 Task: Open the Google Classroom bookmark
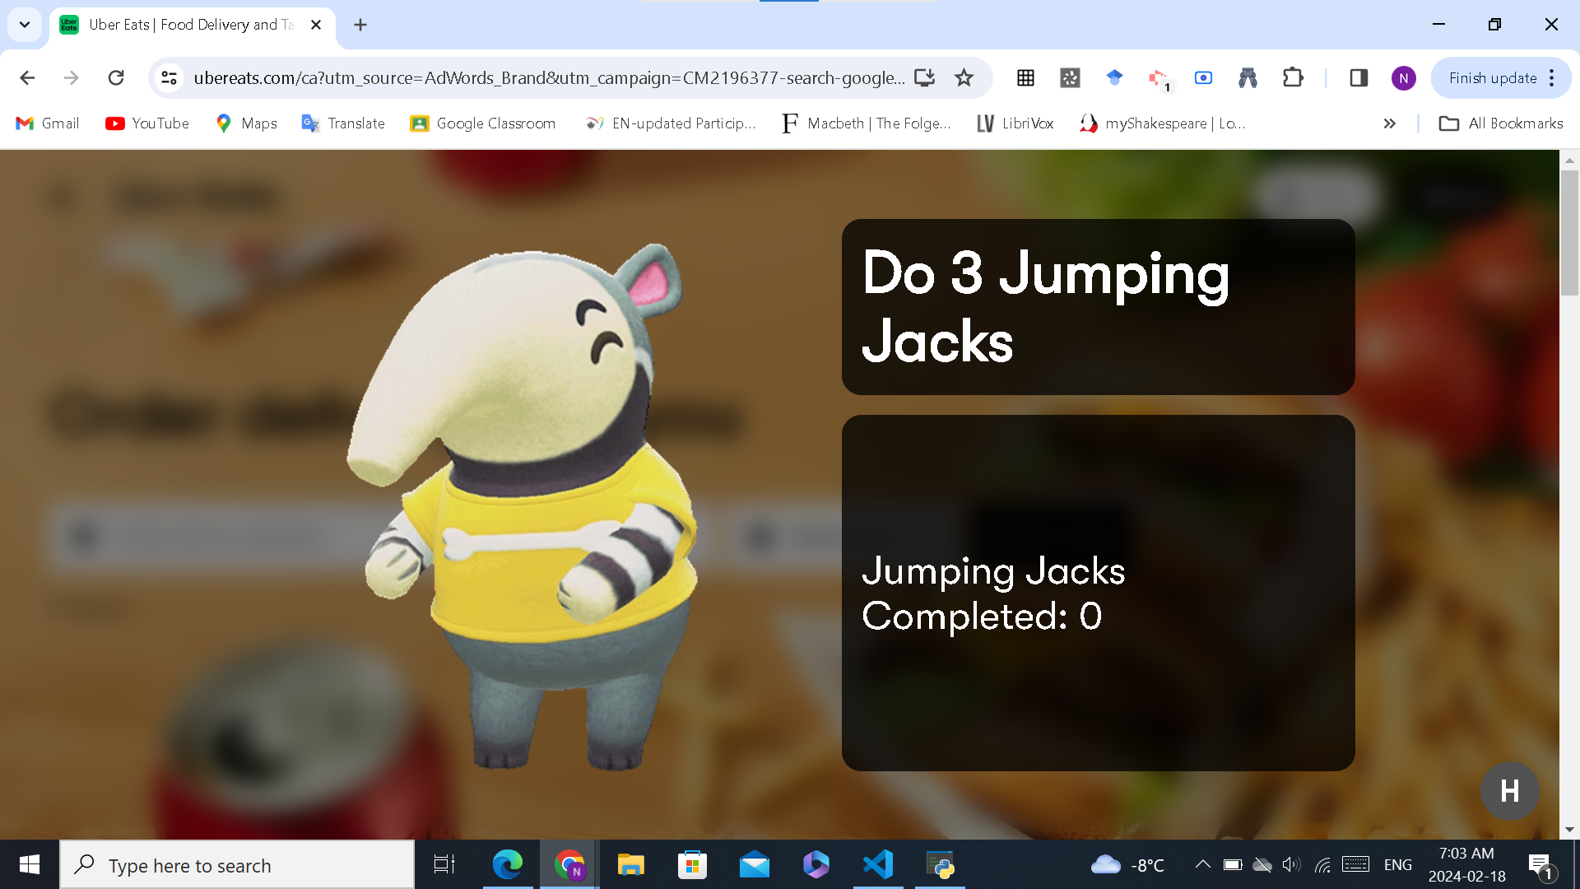pyautogui.click(x=483, y=123)
